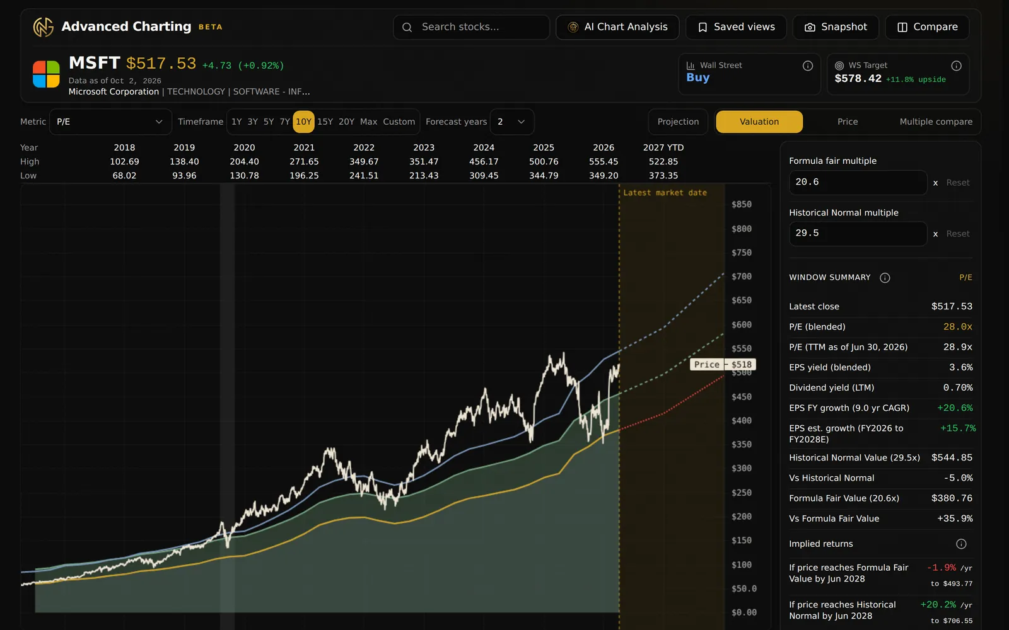This screenshot has width=1009, height=630.
Task: Click the $578.42 target price
Action: (x=858, y=78)
